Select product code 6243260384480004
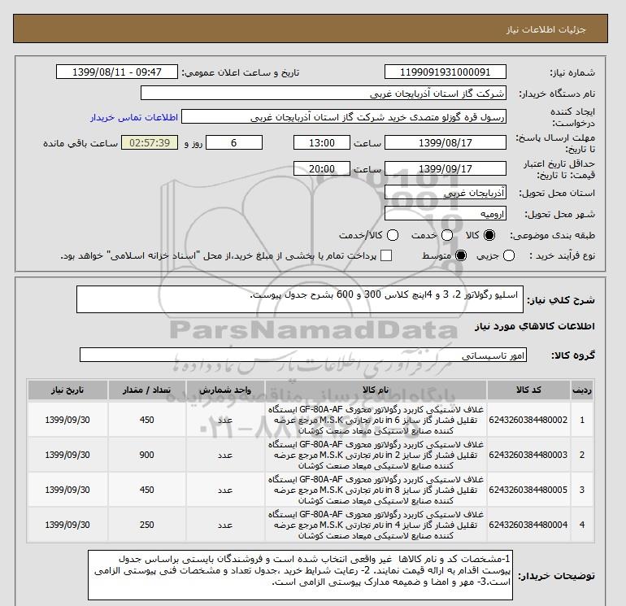The image size is (626, 606). 528,525
